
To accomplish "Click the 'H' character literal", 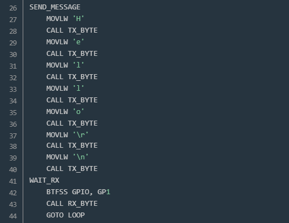I will [x=78, y=19].
